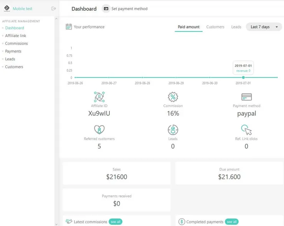Open Customers in the sidebar menu

14,67
